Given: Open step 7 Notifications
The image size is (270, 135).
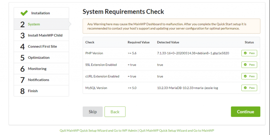Looking at the screenshot, I should click(x=41, y=80).
